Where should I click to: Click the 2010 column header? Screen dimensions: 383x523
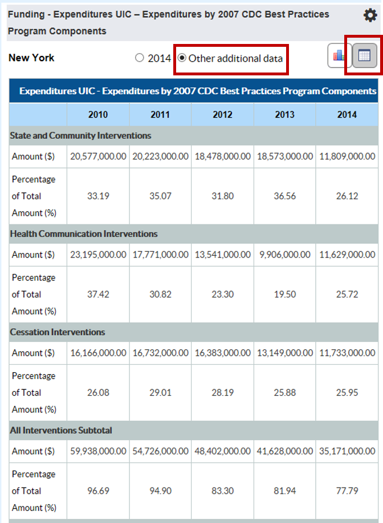click(x=97, y=114)
